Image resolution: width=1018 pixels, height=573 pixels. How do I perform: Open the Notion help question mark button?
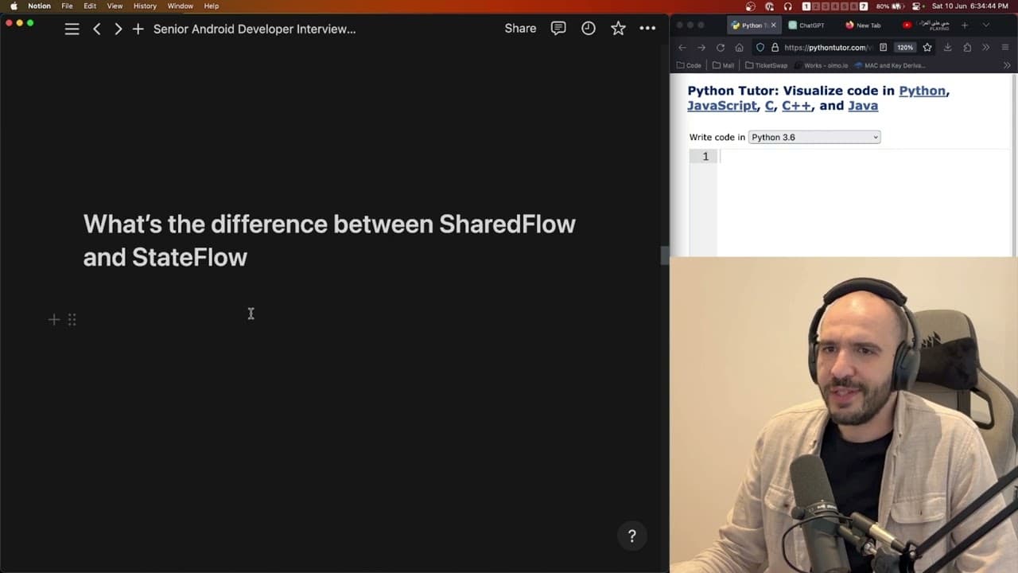[631, 536]
